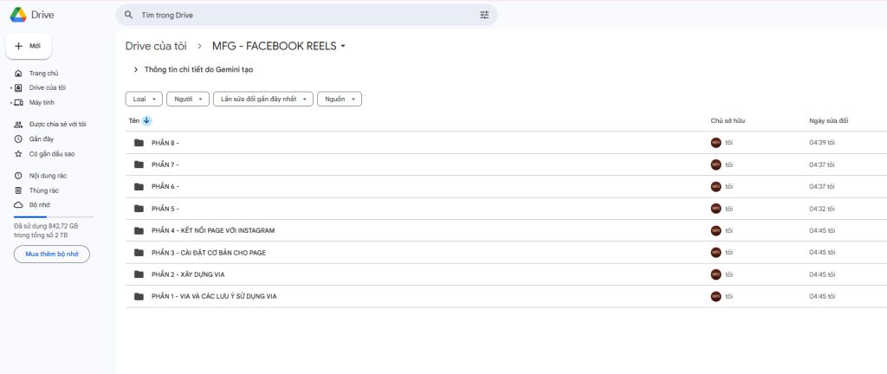Go to Trang chủ in sidebar
This screenshot has height=374, width=887.
(43, 74)
